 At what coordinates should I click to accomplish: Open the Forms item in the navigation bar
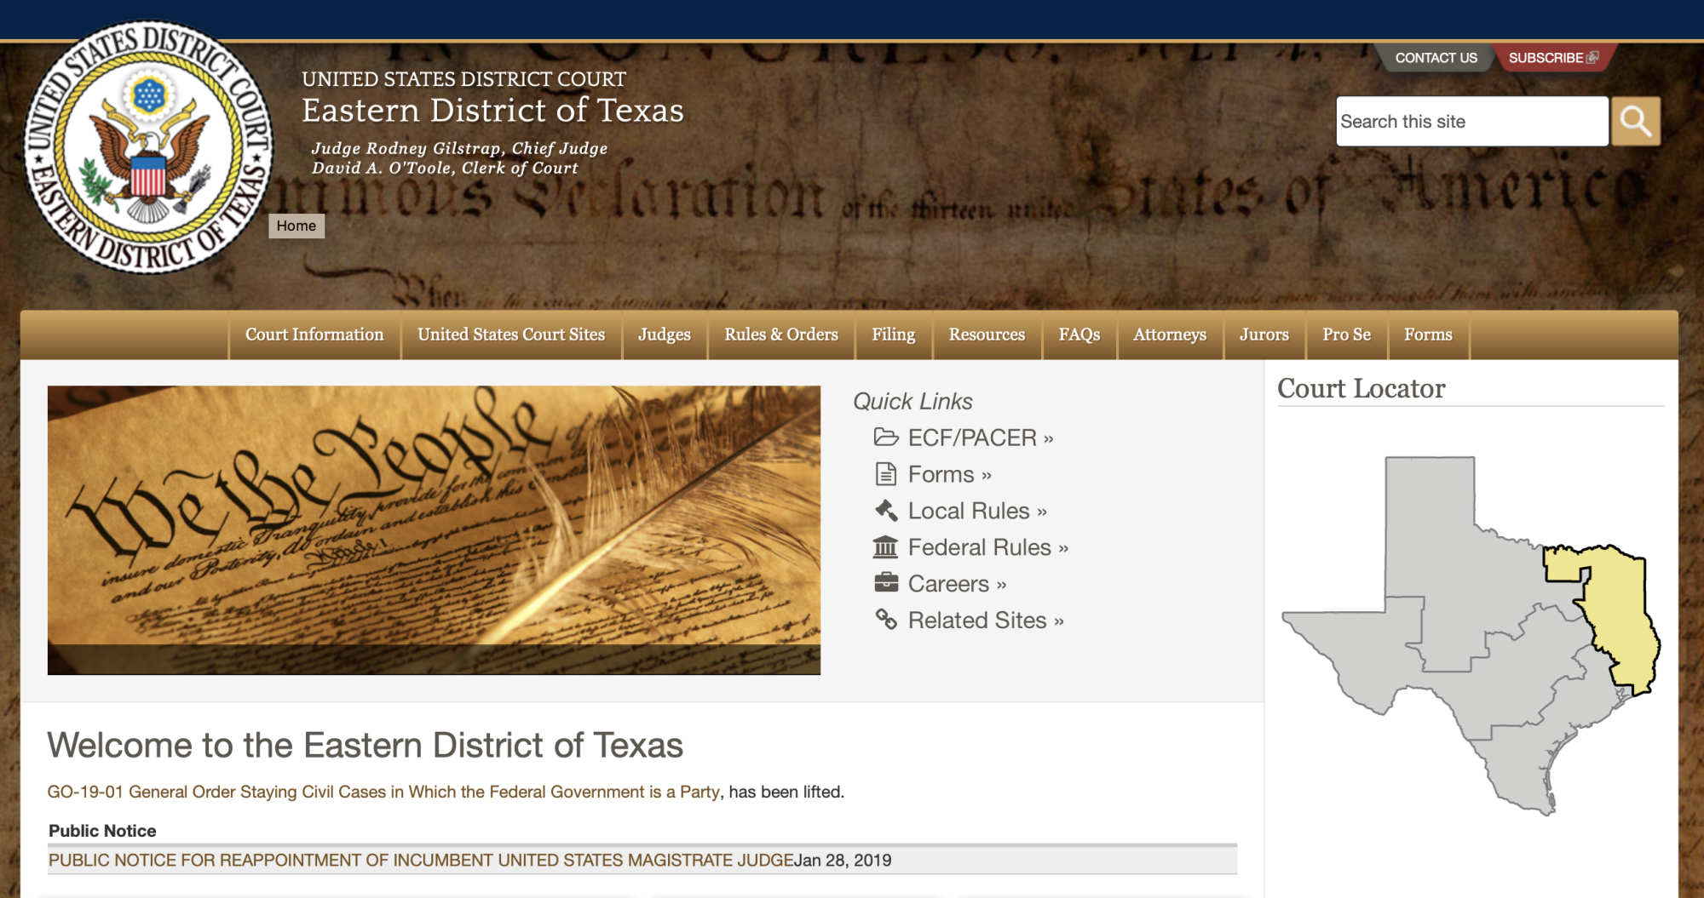click(1428, 335)
